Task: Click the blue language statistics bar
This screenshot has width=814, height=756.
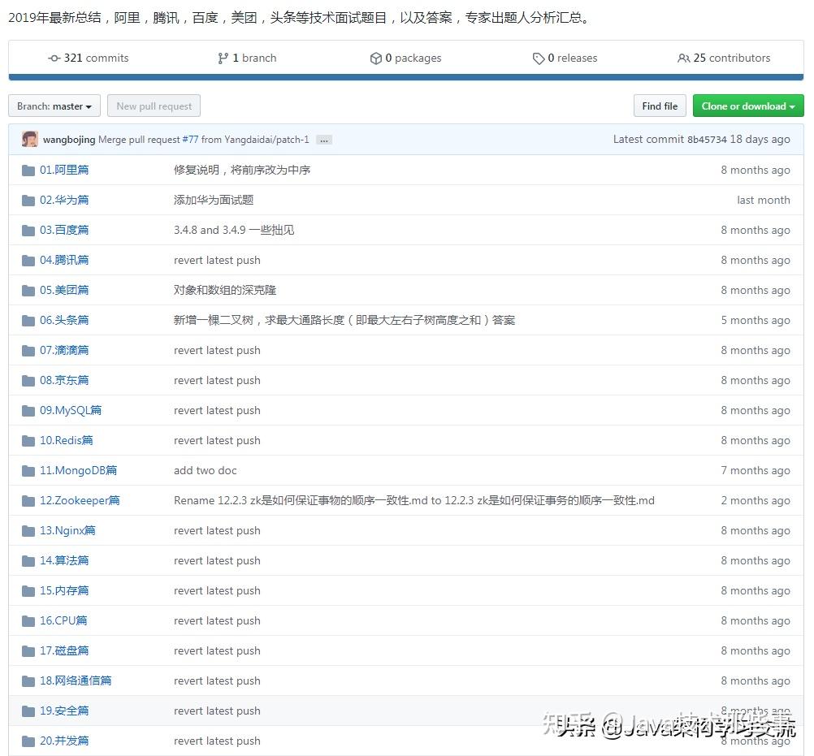Action: (x=406, y=76)
